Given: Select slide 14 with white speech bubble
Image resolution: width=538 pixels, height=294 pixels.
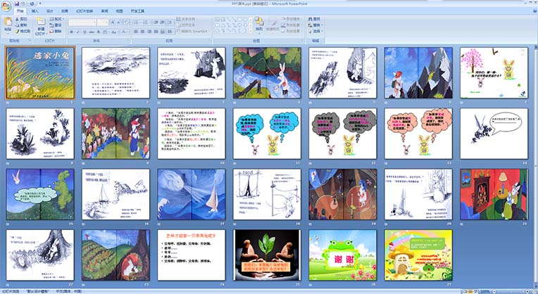Looking at the screenshot, I should pyautogui.click(x=494, y=134).
